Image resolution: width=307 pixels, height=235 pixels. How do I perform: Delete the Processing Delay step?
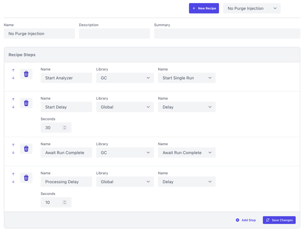point(26,178)
